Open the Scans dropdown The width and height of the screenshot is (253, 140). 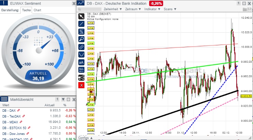pyautogui.click(x=170, y=9)
